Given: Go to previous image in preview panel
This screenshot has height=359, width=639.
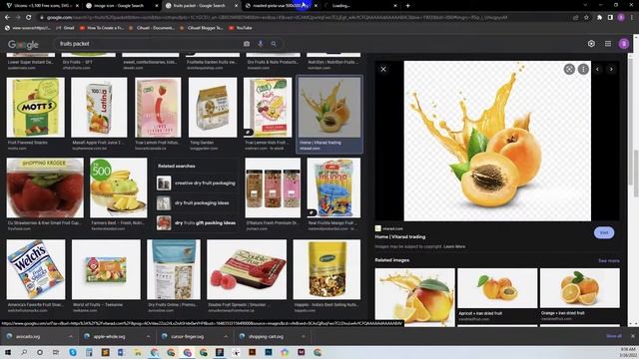Looking at the screenshot, I should [597, 69].
